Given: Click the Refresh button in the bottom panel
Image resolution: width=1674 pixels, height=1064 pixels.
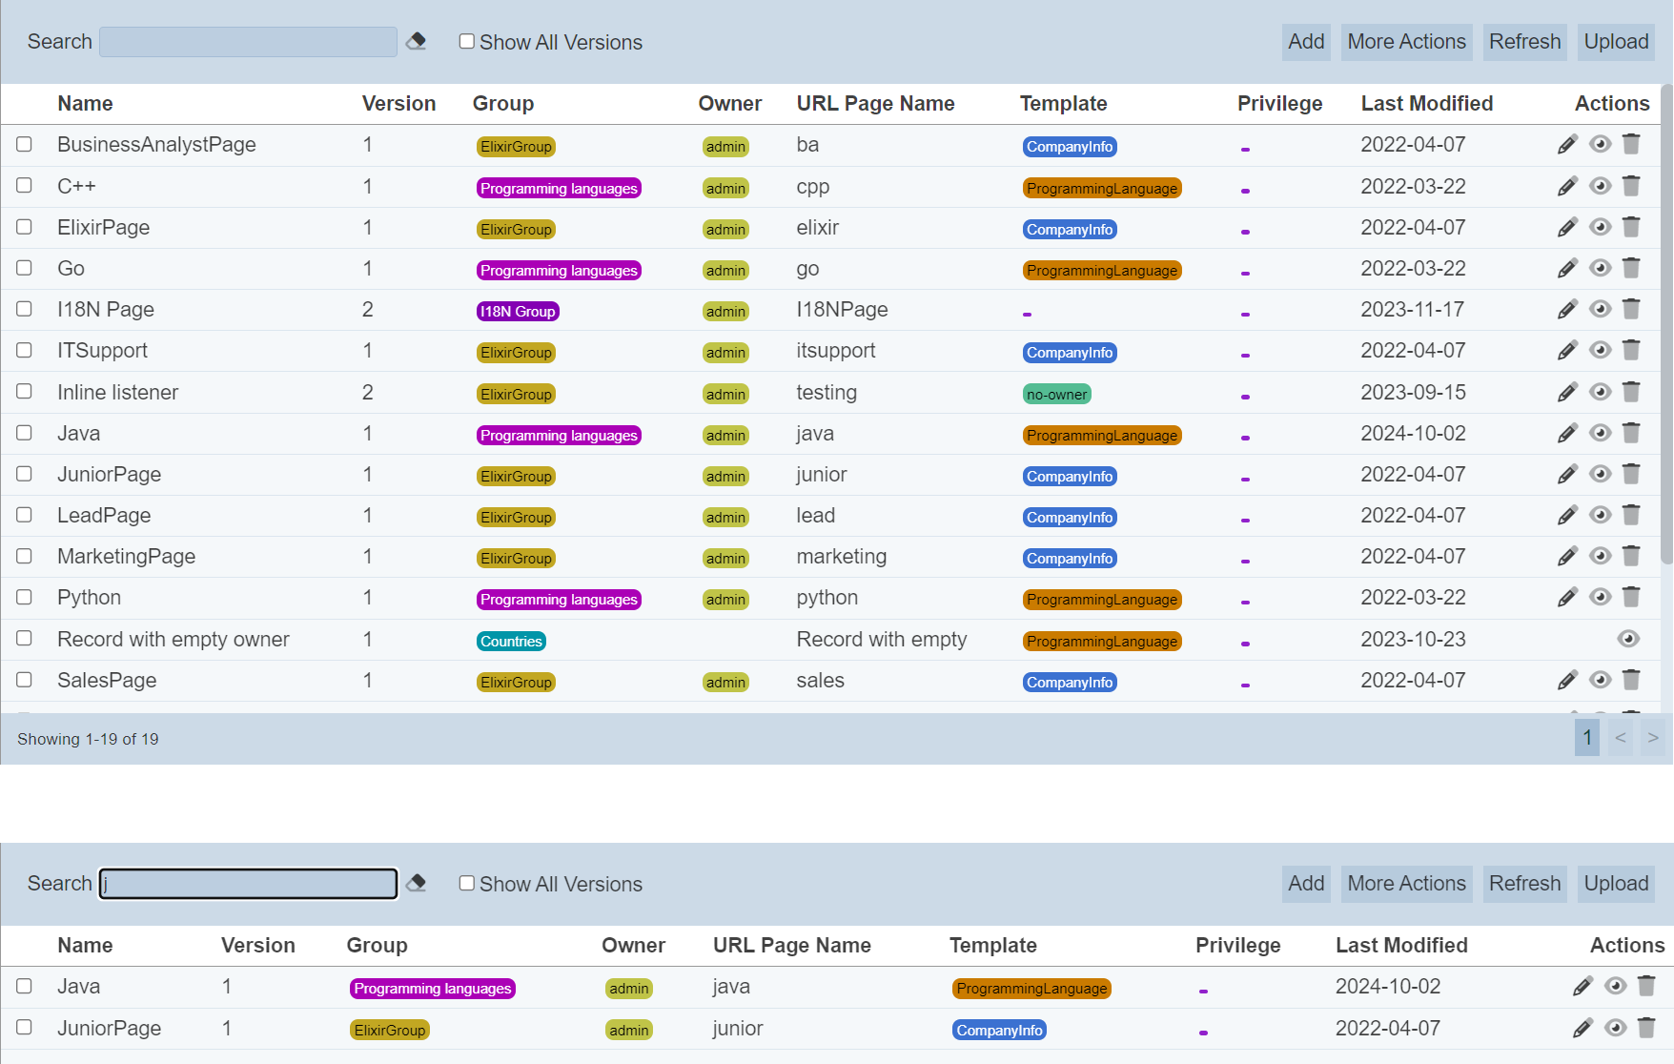Looking at the screenshot, I should (x=1524, y=884).
